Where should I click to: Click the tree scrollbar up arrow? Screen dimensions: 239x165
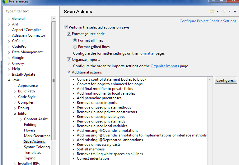[54, 19]
